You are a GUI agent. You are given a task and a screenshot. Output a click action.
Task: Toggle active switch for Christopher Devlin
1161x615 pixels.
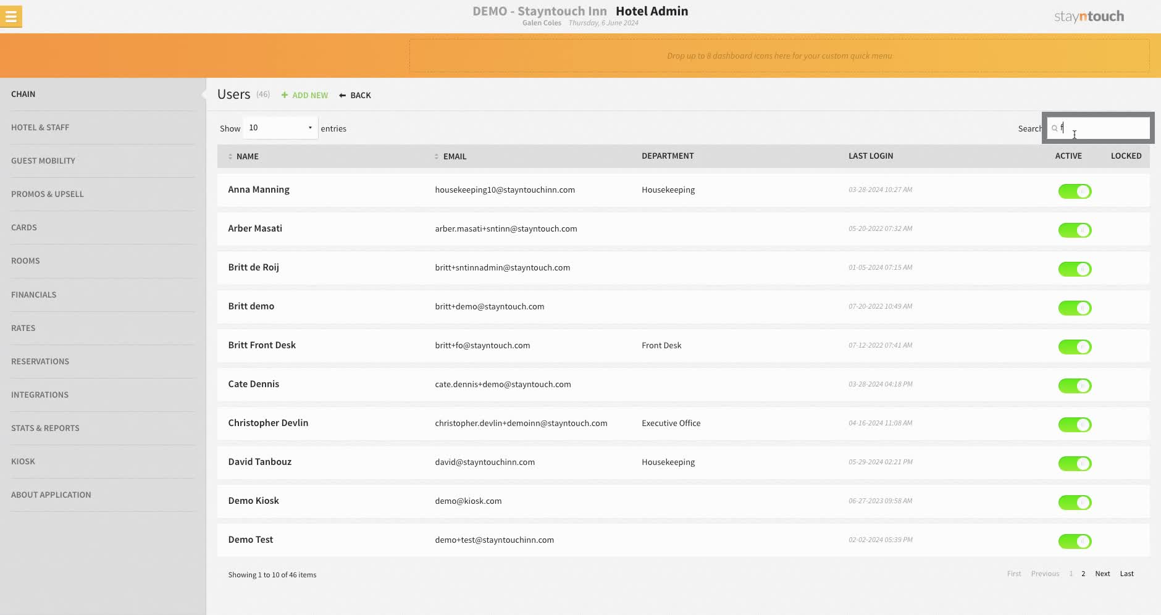point(1075,425)
